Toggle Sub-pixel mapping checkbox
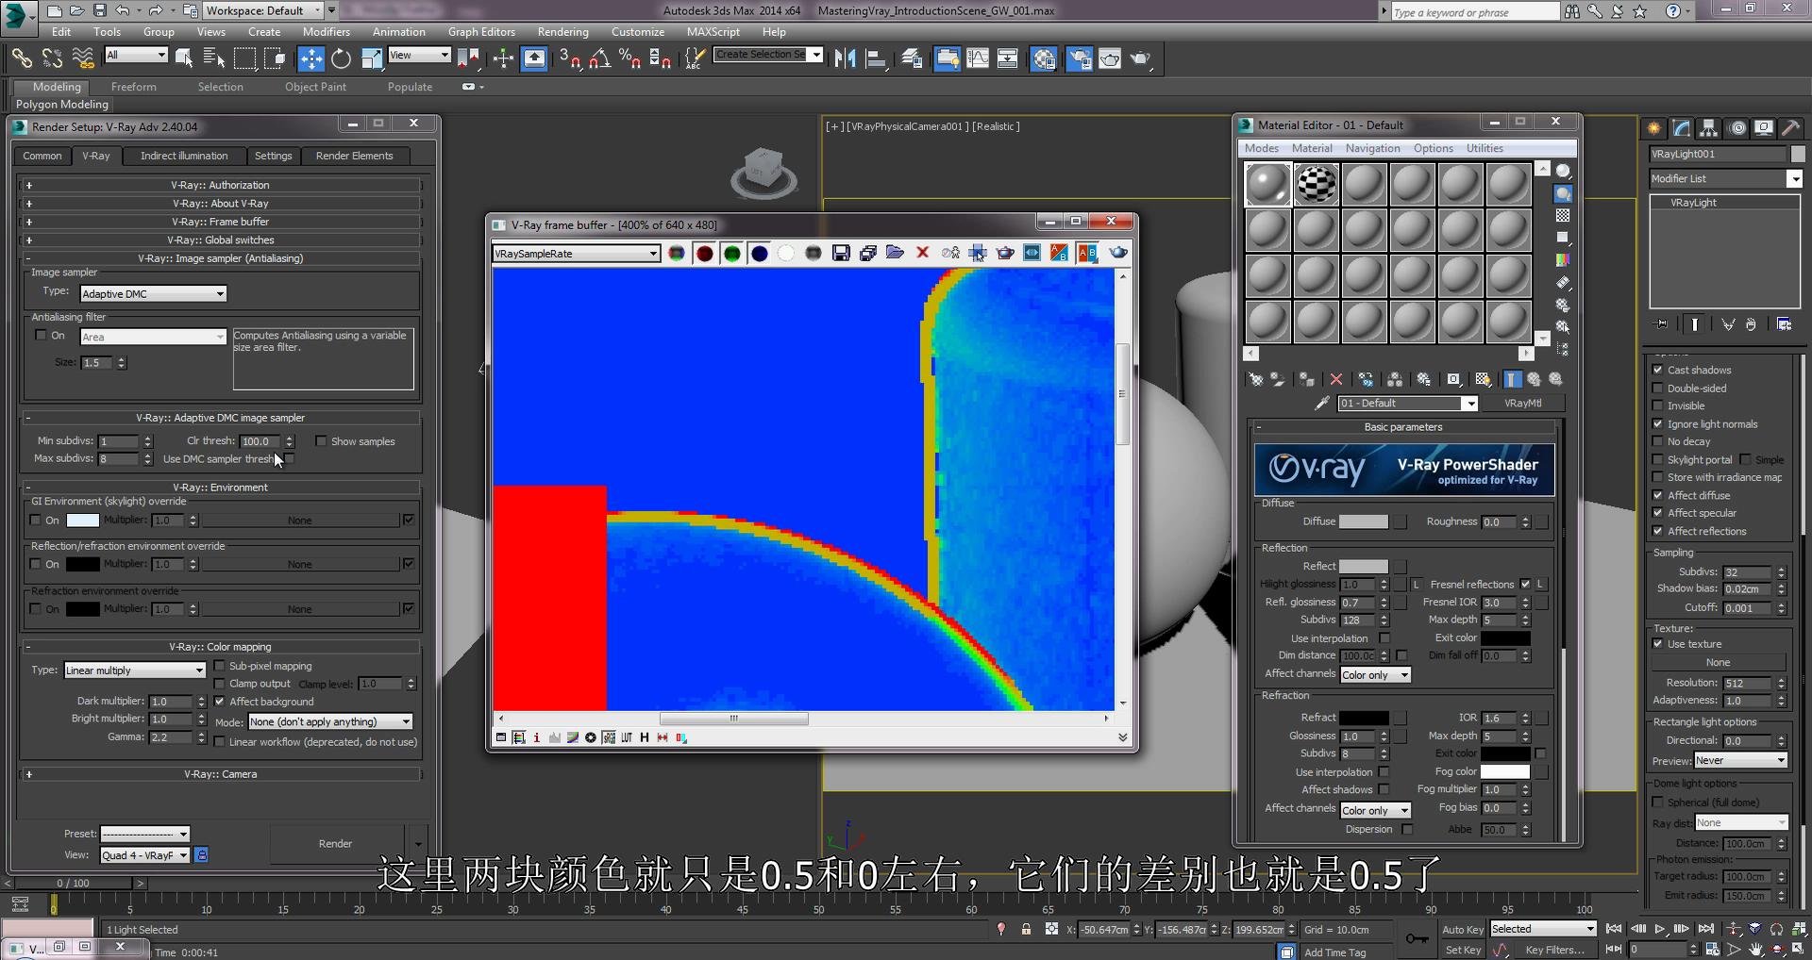Image resolution: width=1812 pixels, height=960 pixels. (x=220, y=666)
